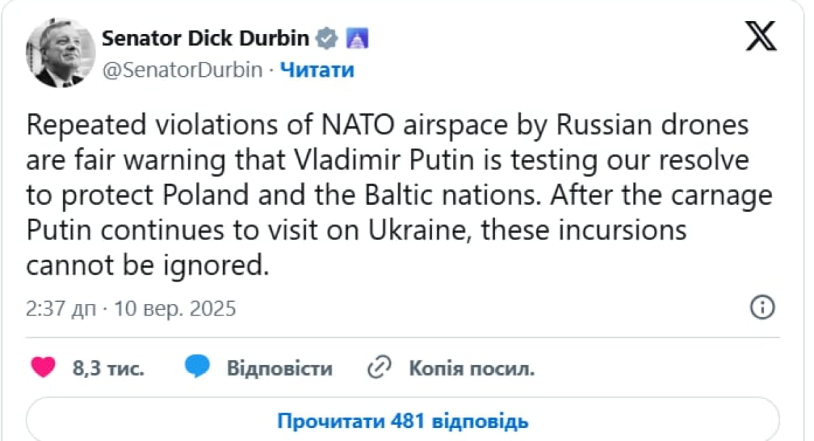Screen dimensions: 814x441
Task: Click the Відповісти reply label
Action: click(x=279, y=368)
